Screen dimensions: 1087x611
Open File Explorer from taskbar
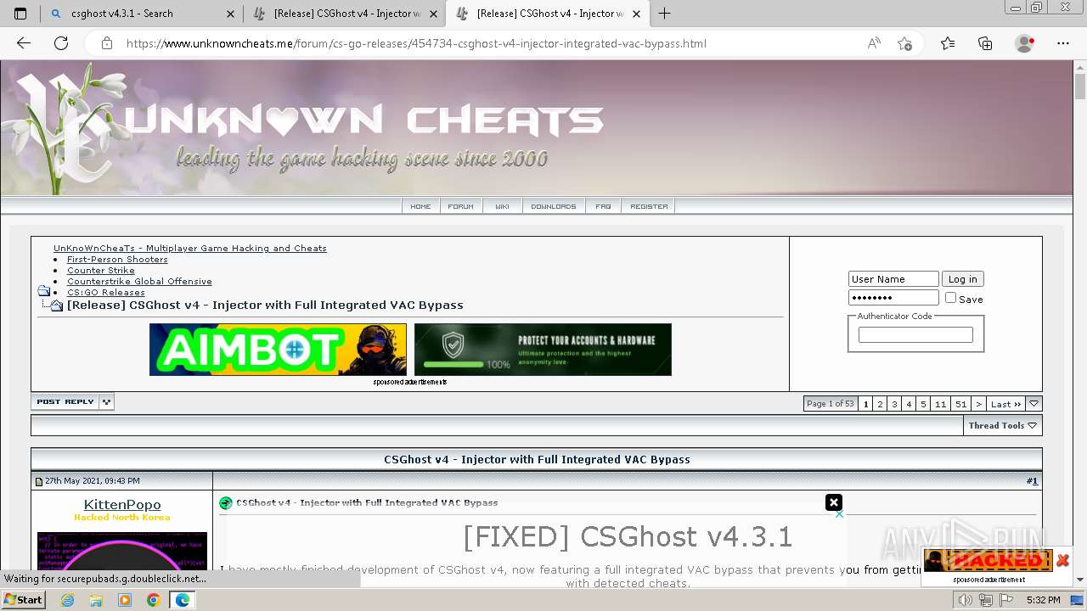pos(96,600)
